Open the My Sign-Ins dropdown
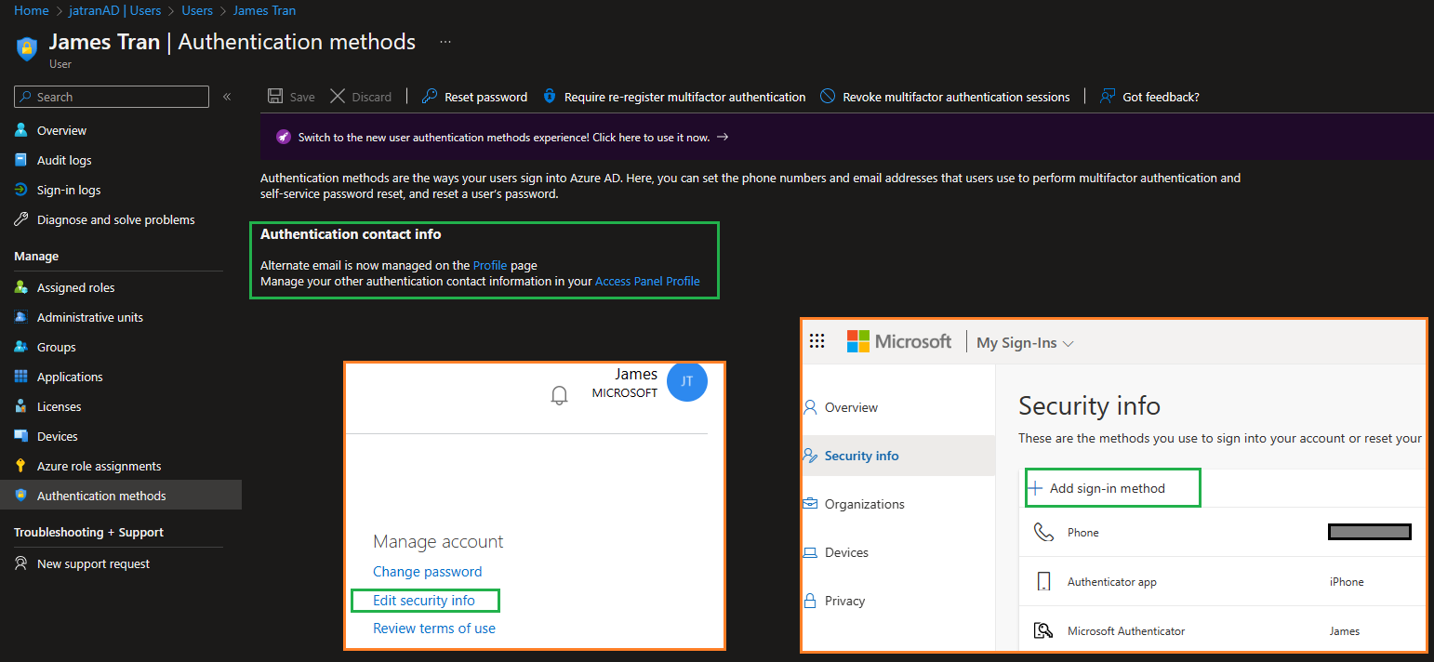This screenshot has width=1434, height=662. [x=1025, y=343]
